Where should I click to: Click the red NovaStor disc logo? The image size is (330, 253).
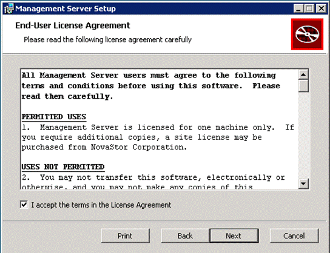(307, 34)
